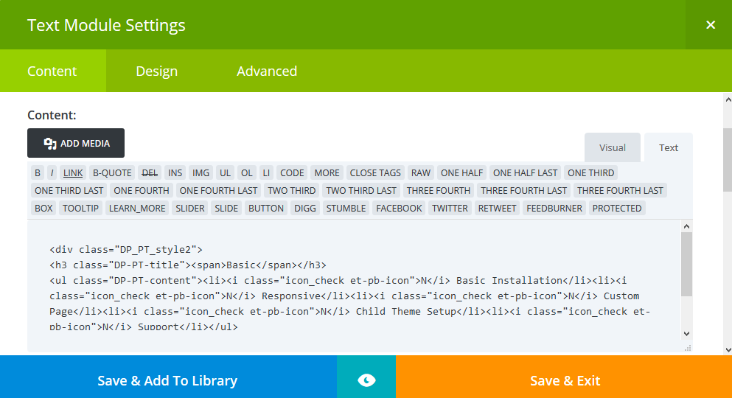
Task: Click the BUTTON shortcode button
Action: 266,208
